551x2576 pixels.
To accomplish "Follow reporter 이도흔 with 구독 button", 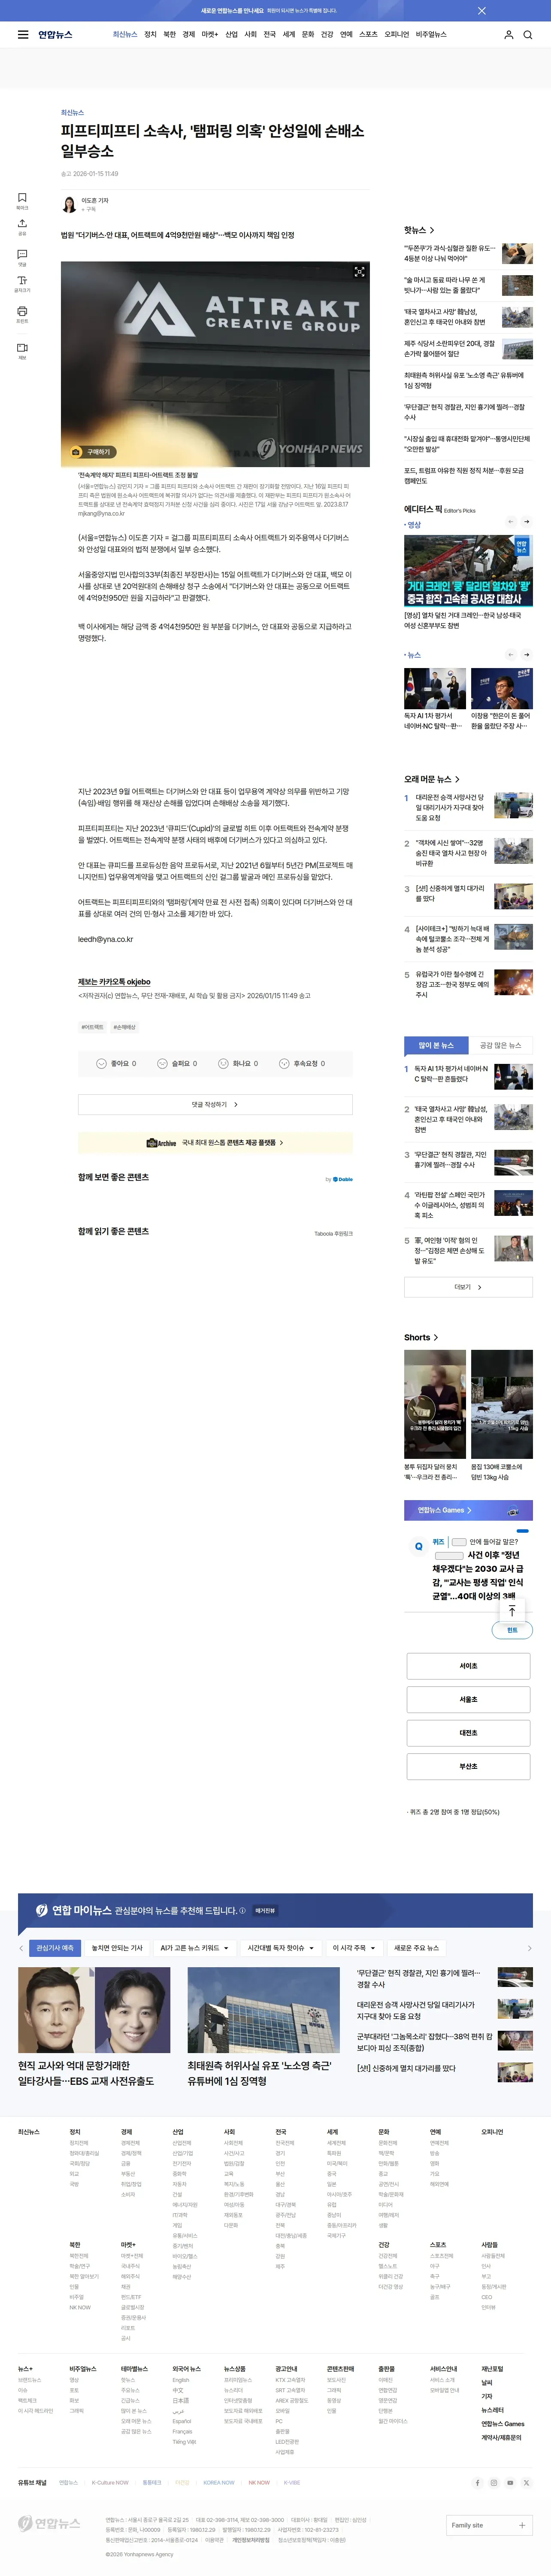I will point(89,210).
